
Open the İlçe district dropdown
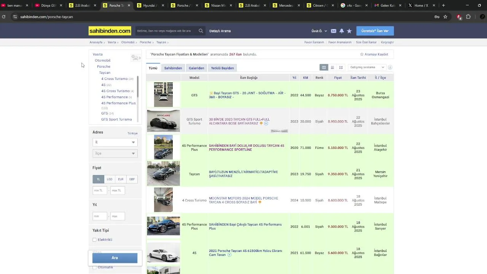point(115,153)
